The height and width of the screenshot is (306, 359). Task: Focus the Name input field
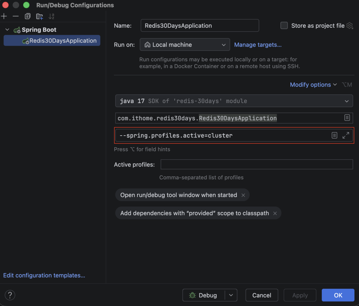[199, 25]
